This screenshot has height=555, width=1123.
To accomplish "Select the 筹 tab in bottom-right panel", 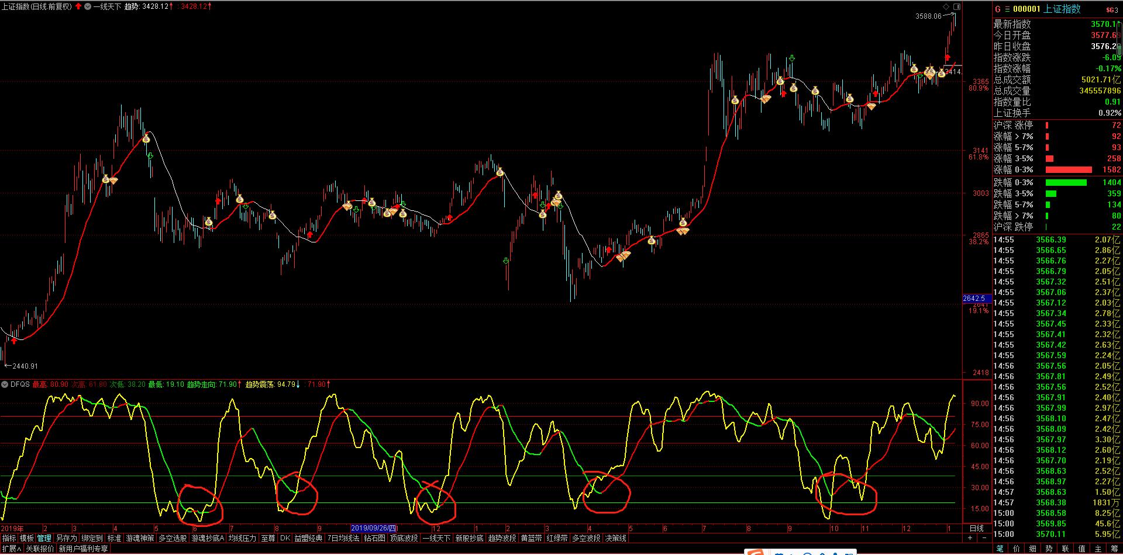I will [x=1114, y=549].
